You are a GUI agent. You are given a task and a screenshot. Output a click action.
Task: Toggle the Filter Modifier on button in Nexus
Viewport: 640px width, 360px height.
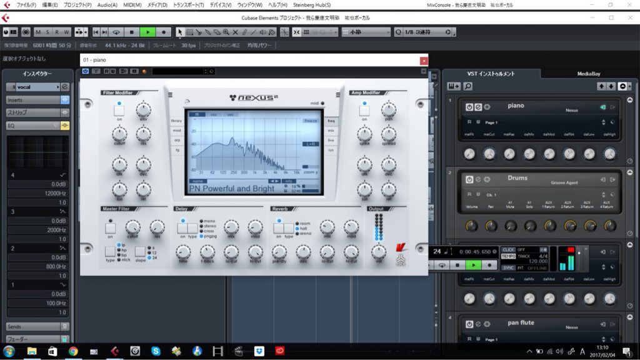tap(119, 111)
